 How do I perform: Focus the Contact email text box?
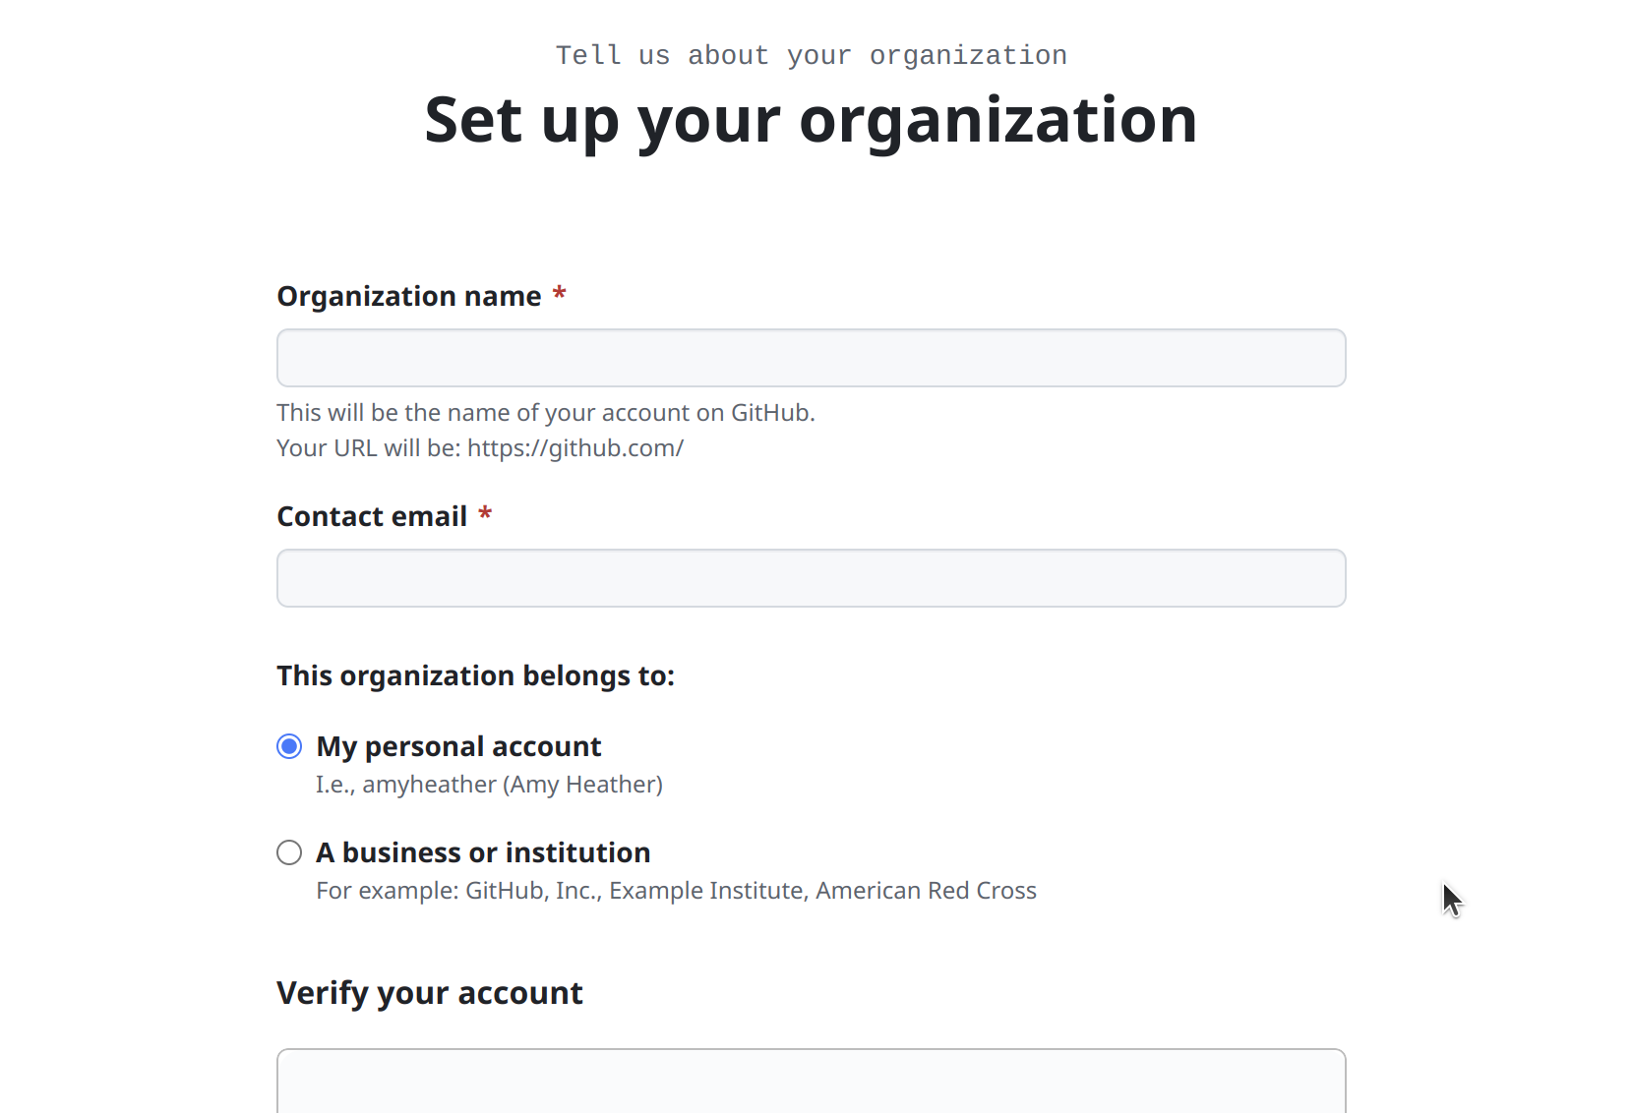[811, 578]
